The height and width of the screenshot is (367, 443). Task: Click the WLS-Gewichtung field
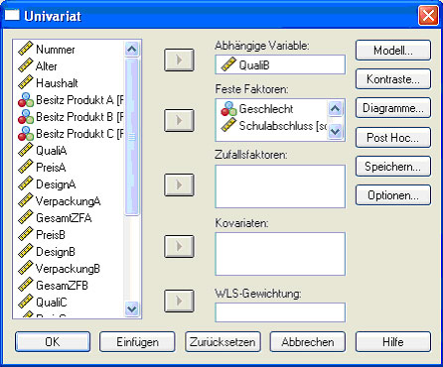(x=280, y=312)
